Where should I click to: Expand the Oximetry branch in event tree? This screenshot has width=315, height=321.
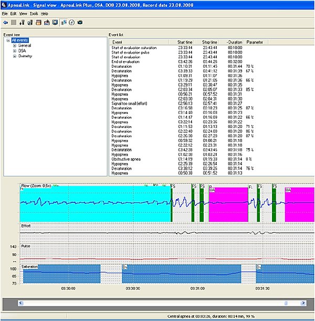click(15, 56)
